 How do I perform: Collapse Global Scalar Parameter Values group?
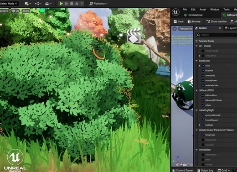pyautogui.click(x=196, y=130)
